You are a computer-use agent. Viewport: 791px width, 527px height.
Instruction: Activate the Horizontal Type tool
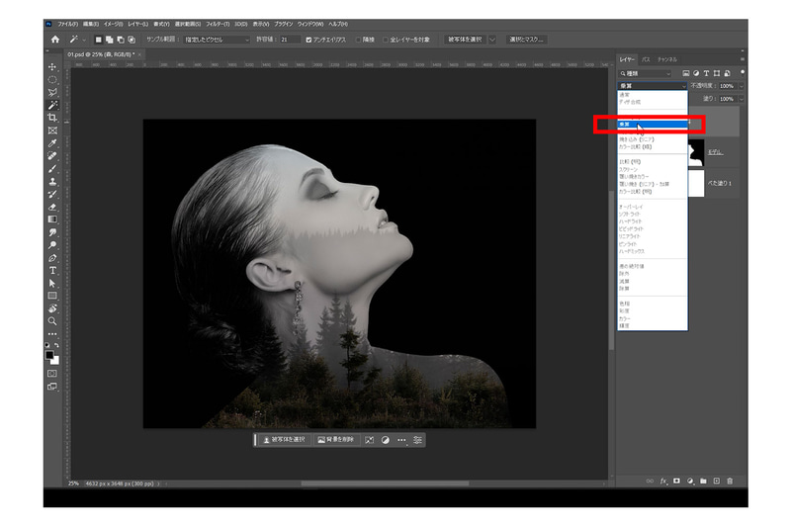click(x=52, y=270)
